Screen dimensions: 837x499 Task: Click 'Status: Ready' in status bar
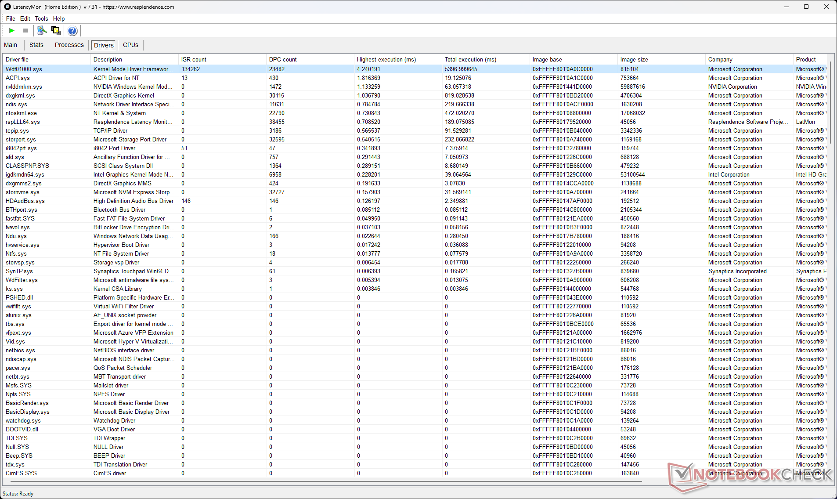[18, 494]
